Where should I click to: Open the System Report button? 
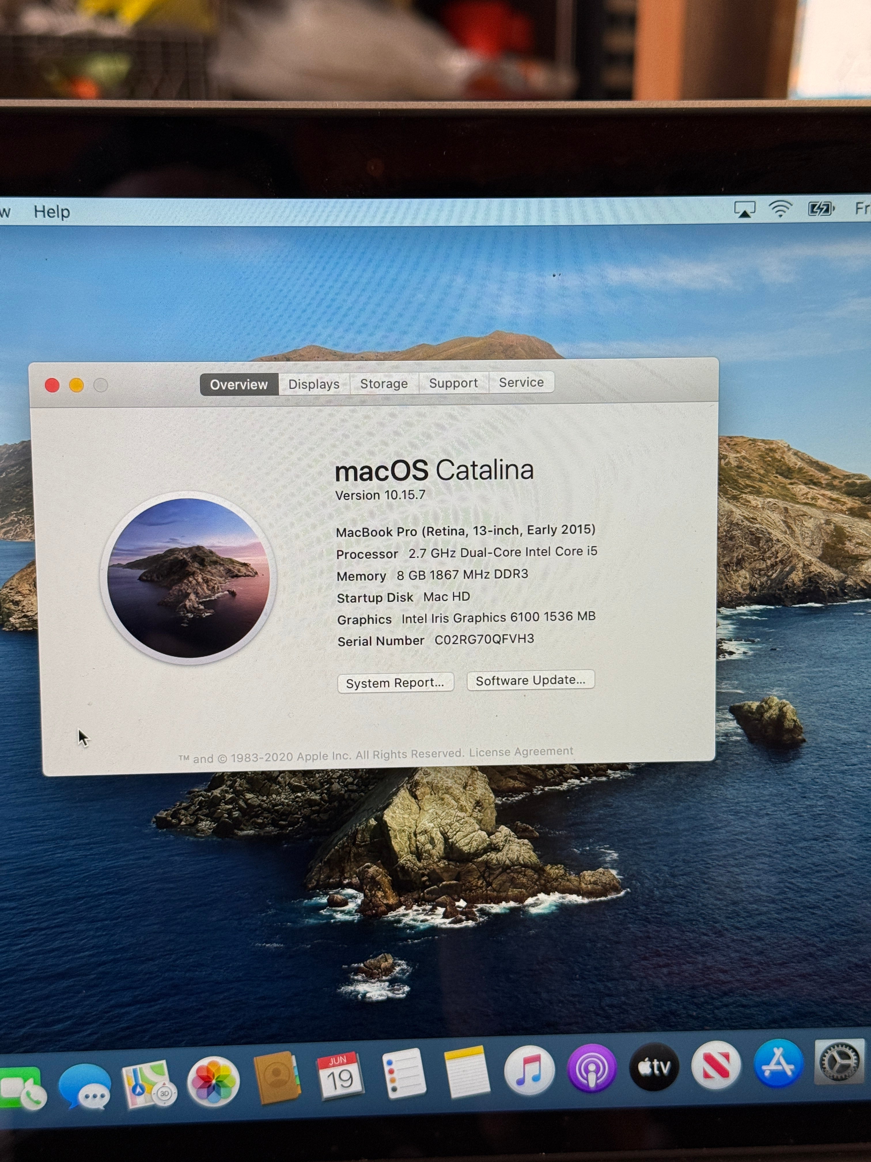coord(395,682)
